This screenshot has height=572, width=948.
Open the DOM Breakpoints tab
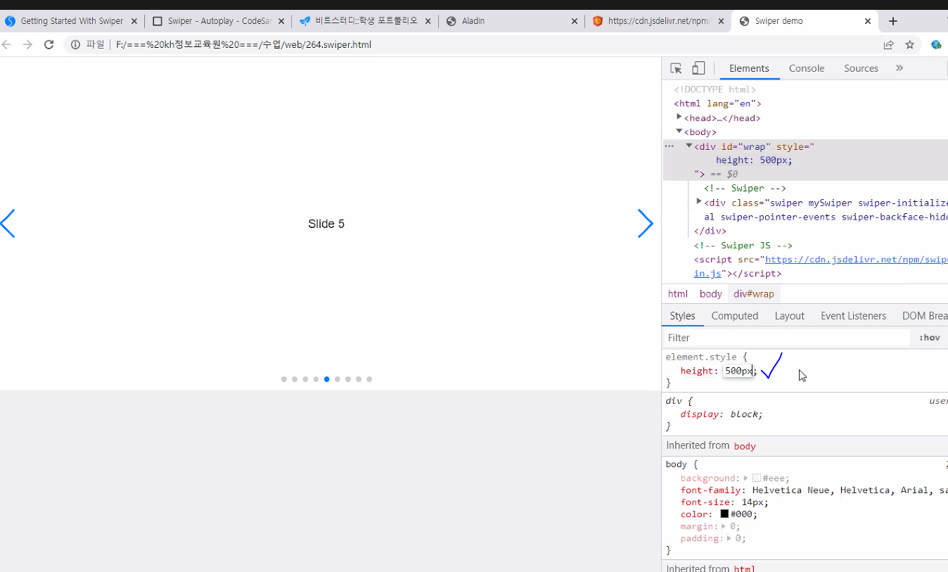[x=925, y=316]
